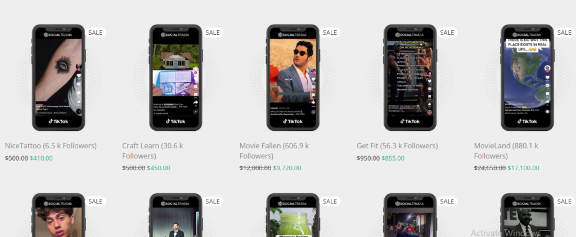
Task: Open the Movie Fallen phone thumbnail
Action: pyautogui.click(x=292, y=78)
